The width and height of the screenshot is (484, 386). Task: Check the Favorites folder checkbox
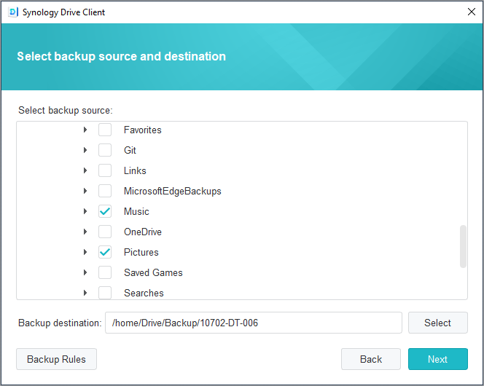point(105,130)
